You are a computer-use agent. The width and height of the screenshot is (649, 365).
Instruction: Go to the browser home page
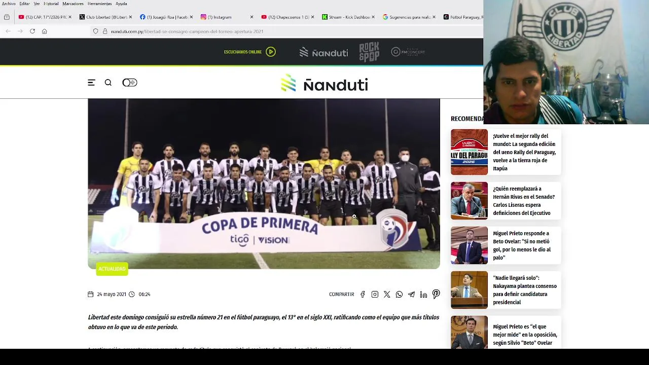45,31
